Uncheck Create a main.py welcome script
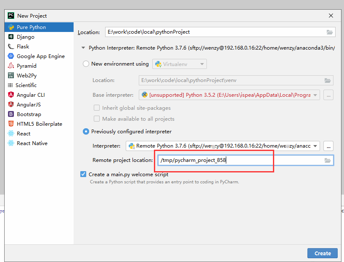 [x=83, y=174]
